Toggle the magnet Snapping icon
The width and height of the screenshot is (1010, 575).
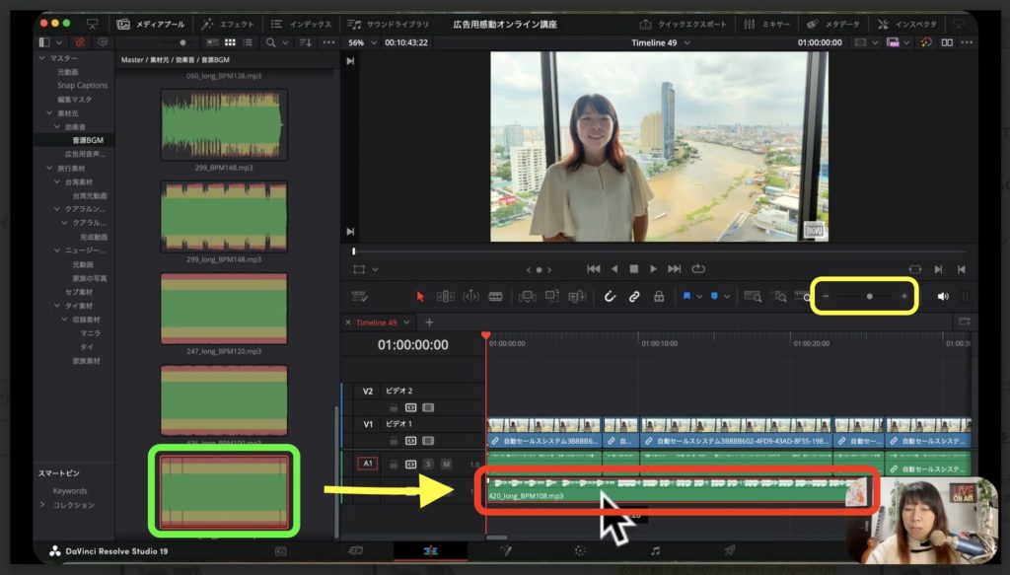coord(610,296)
